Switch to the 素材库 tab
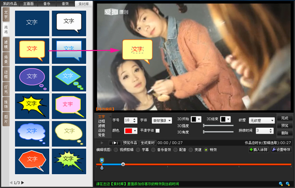Viewport: 295px width, 188px height. pos(84,3)
